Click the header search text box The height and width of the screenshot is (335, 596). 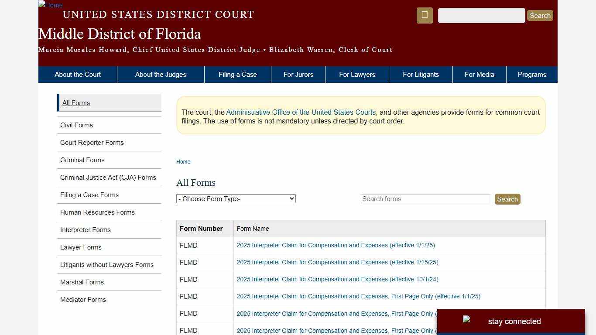[481, 15]
